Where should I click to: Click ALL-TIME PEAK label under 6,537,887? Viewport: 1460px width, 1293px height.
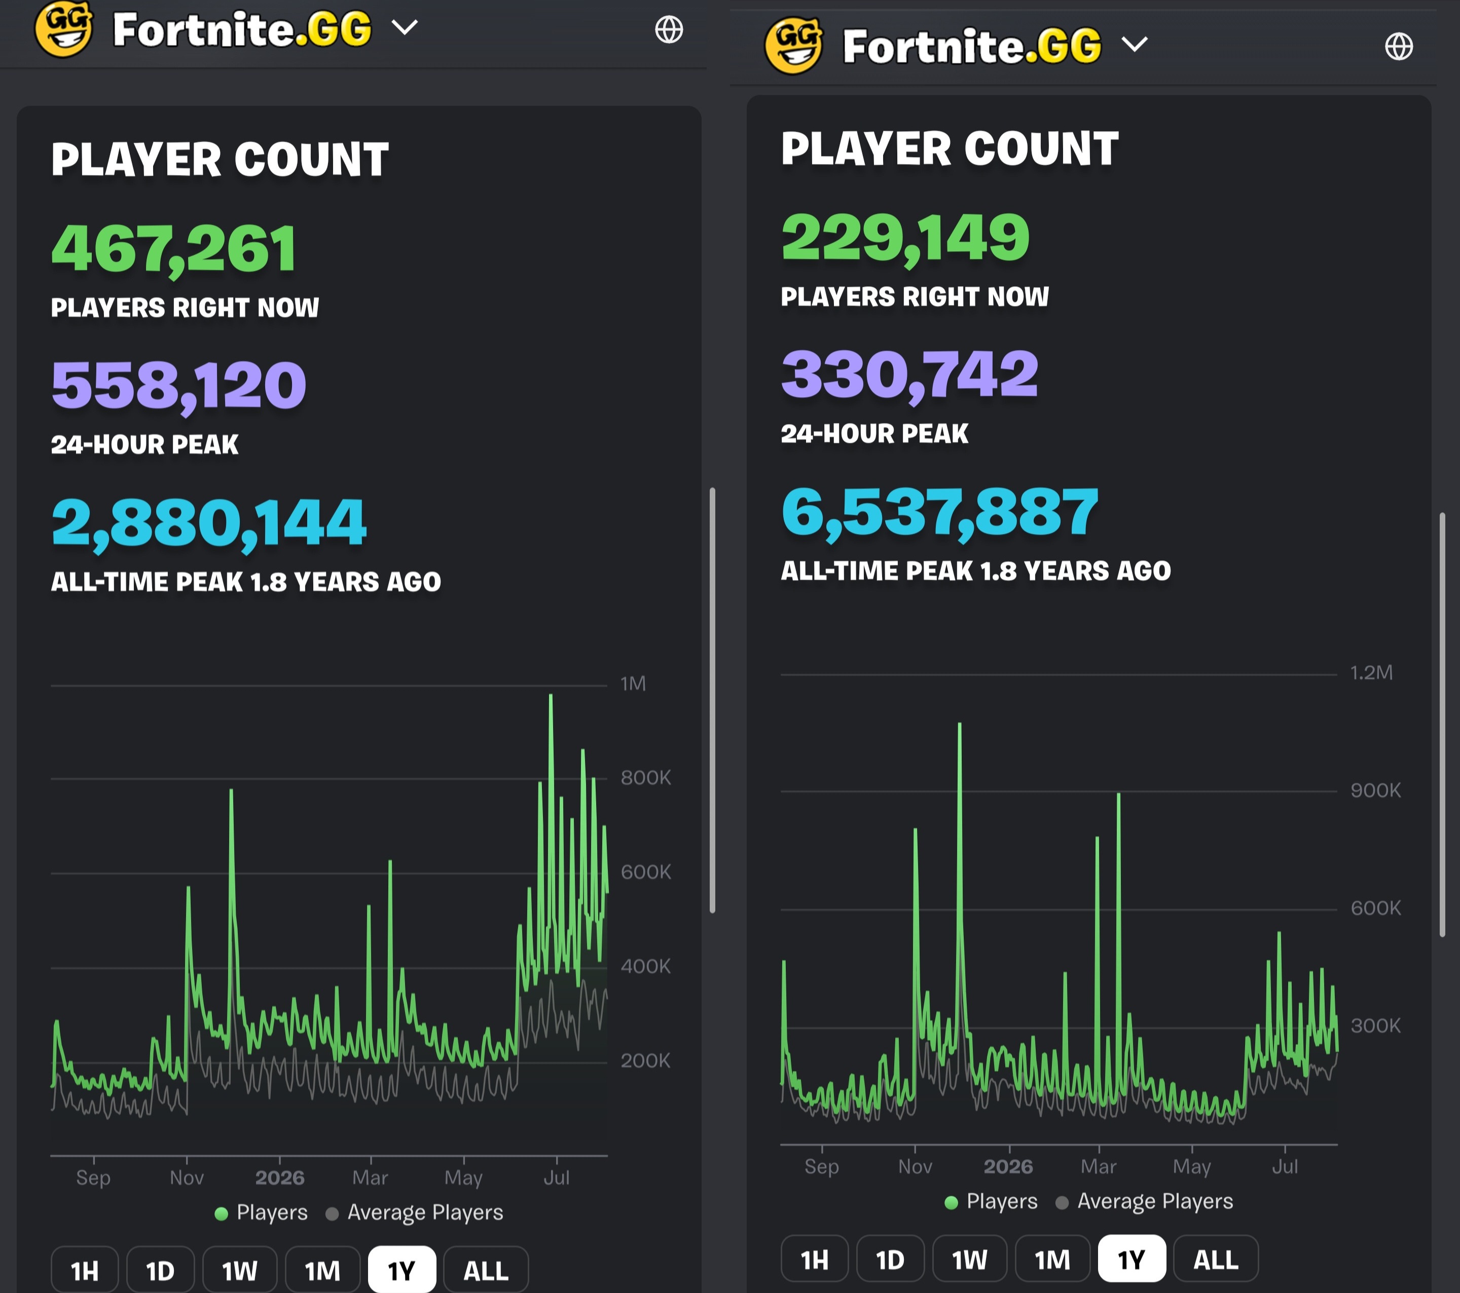click(x=976, y=571)
